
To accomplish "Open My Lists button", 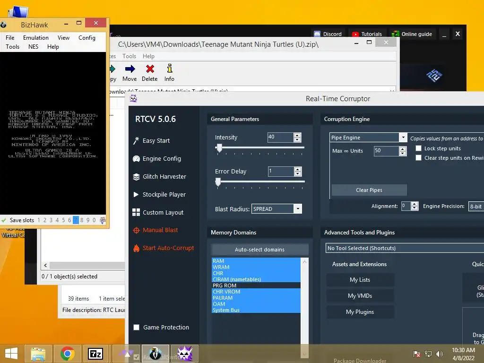I will coord(360,280).
